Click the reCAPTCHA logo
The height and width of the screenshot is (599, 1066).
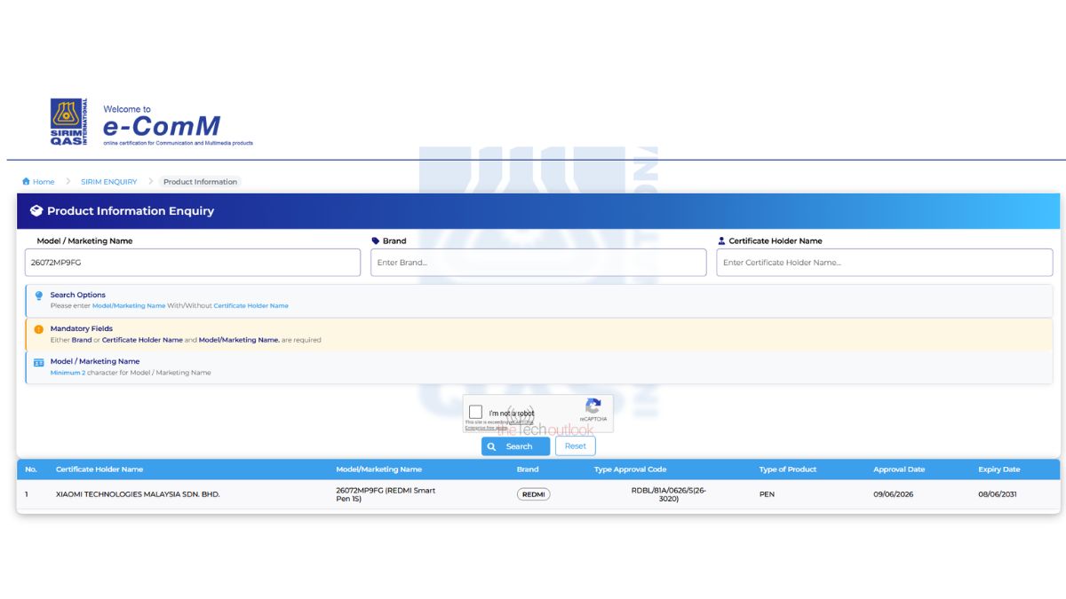click(593, 406)
